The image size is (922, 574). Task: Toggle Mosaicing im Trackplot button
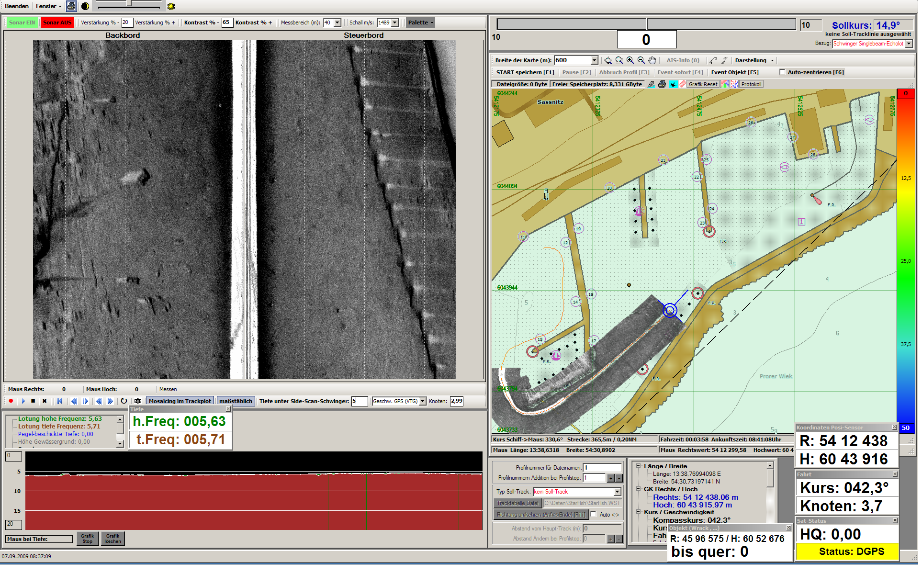pyautogui.click(x=180, y=401)
